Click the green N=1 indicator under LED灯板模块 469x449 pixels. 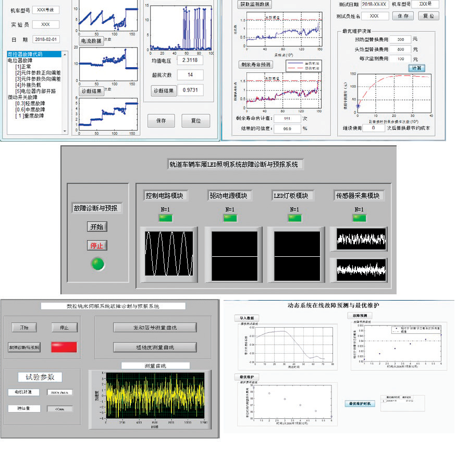[x=293, y=218]
